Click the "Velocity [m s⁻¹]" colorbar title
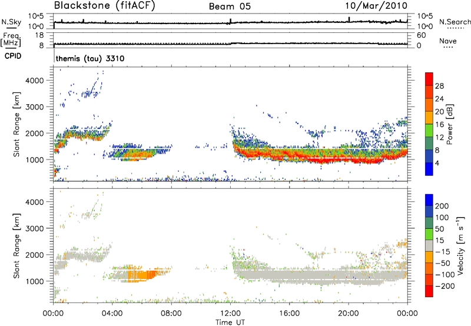This screenshot has width=471, height=326. [461, 245]
